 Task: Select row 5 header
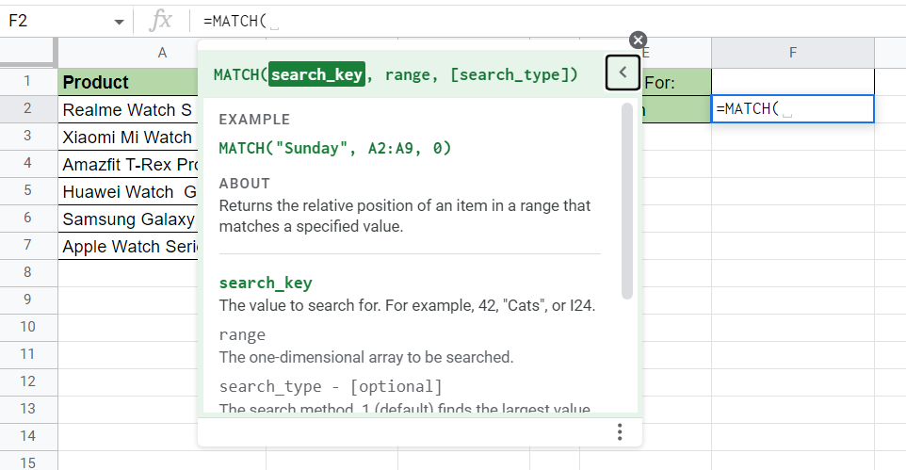pos(27,191)
